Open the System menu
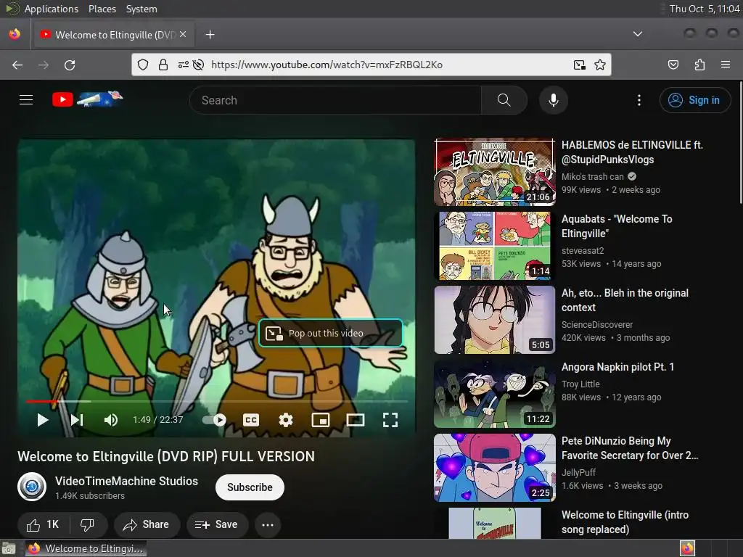 tap(141, 9)
